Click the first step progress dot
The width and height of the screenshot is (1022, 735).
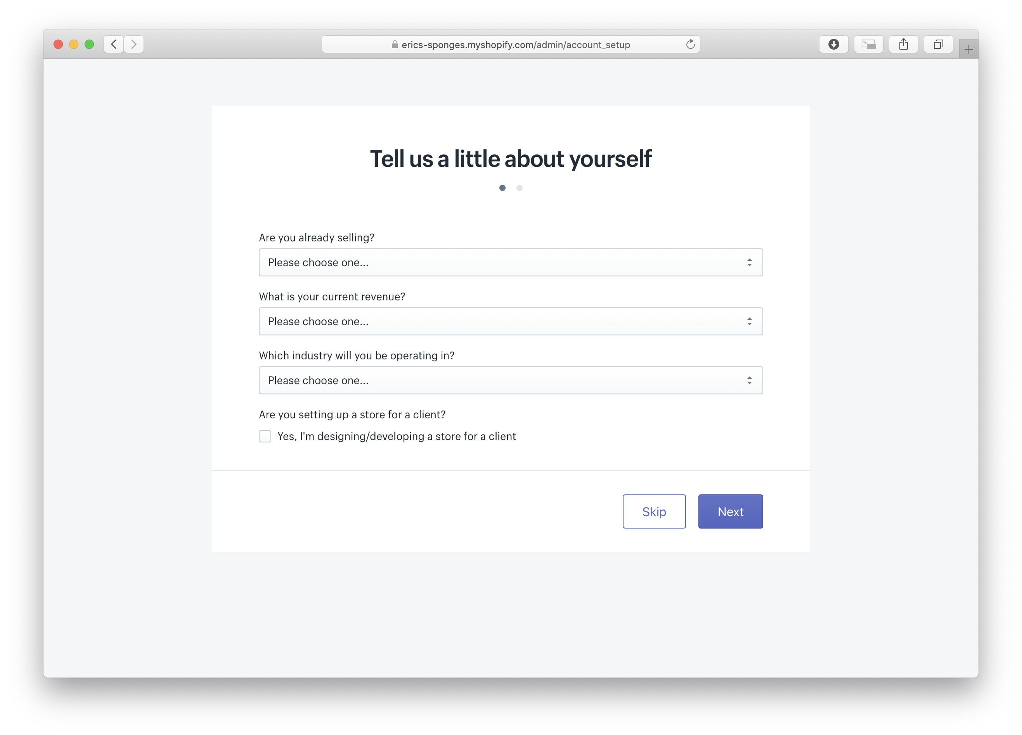point(502,188)
